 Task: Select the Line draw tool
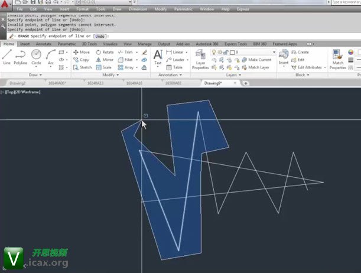6,57
